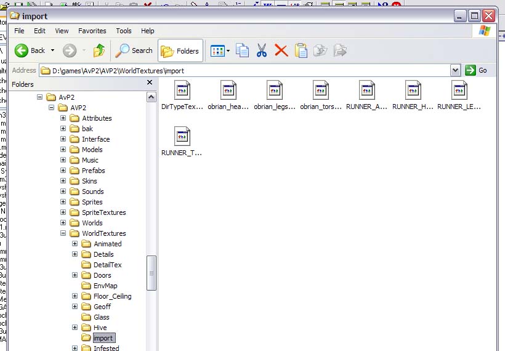Select the DetailTex folder in tree

click(x=108, y=265)
